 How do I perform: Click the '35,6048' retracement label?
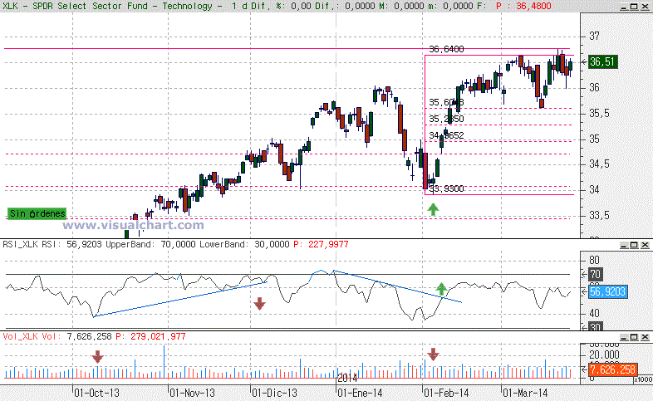(x=446, y=102)
